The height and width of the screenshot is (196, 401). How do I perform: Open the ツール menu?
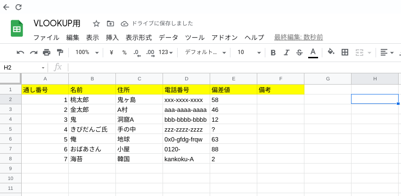pos(195,38)
